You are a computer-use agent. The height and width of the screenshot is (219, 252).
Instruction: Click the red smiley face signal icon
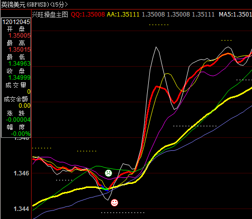point(114,202)
